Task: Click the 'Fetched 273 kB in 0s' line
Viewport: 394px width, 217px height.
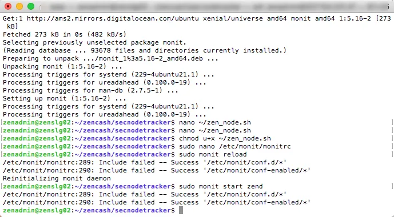Action: [x=65, y=34]
